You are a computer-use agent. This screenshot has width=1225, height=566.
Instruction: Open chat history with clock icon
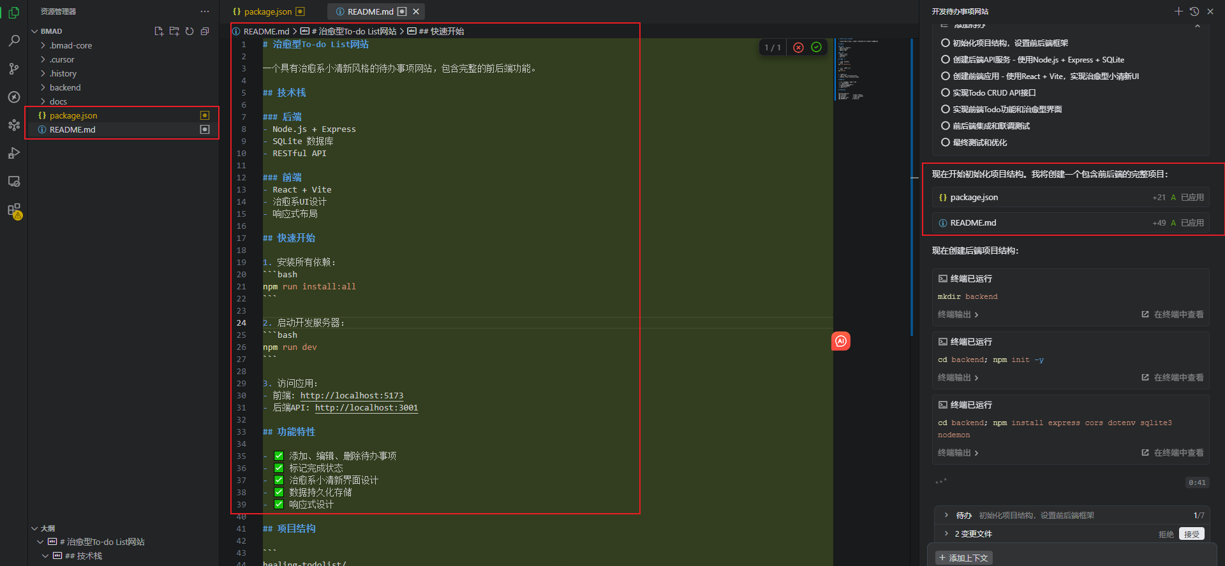pyautogui.click(x=1194, y=11)
